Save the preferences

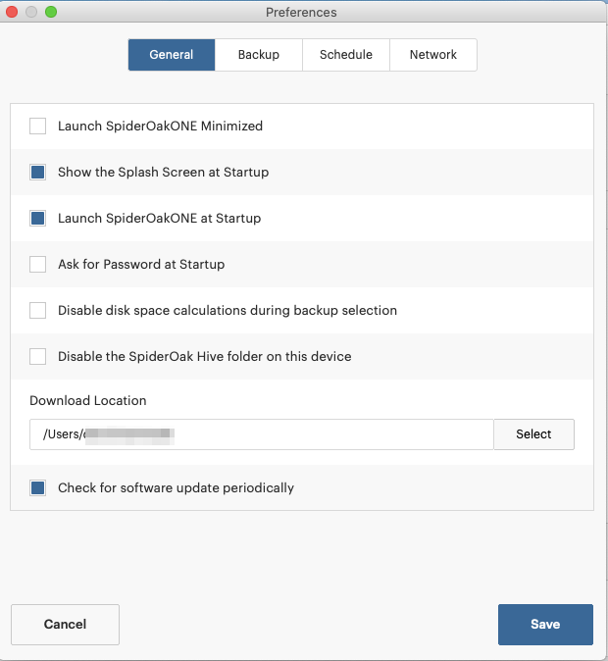click(545, 625)
